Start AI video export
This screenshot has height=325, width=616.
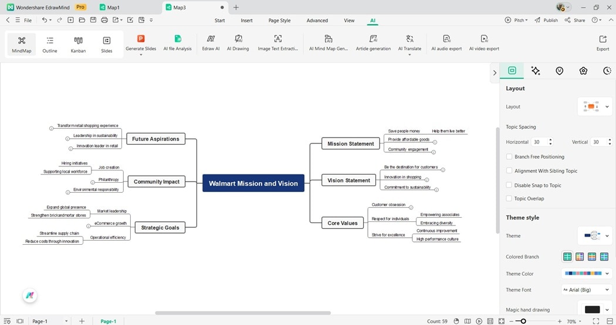click(484, 43)
